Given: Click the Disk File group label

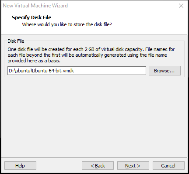Looking at the screenshot, I should tap(16, 41).
